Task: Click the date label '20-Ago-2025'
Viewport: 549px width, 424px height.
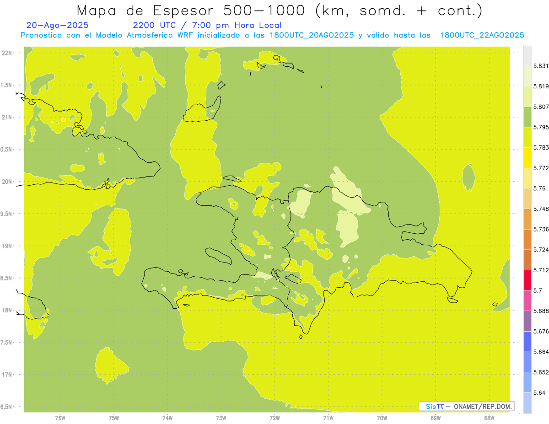Action: click(58, 26)
